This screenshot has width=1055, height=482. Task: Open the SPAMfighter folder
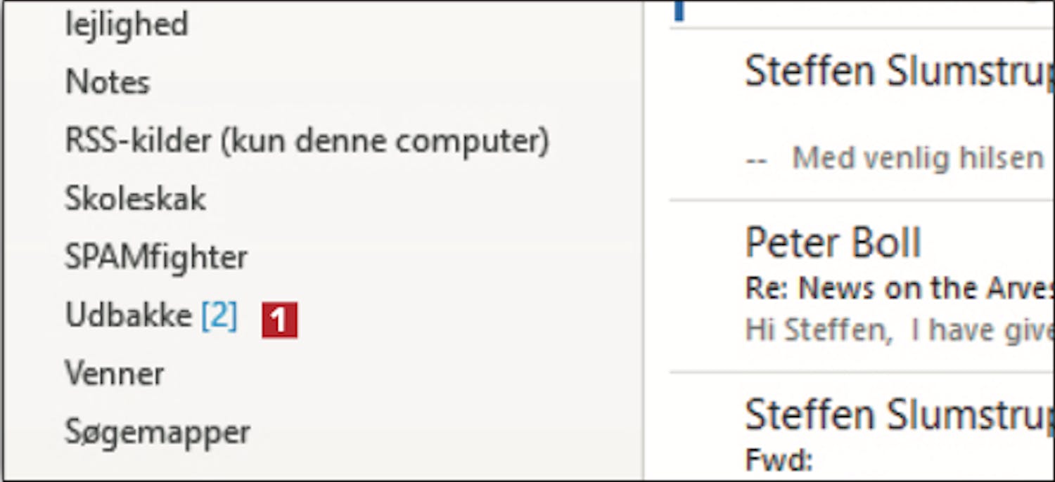click(156, 257)
